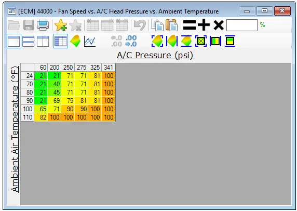Viewport: 297px width, 211px height.
Task: Click the gradient square with vertical side bars icon
Action: coord(215,41)
